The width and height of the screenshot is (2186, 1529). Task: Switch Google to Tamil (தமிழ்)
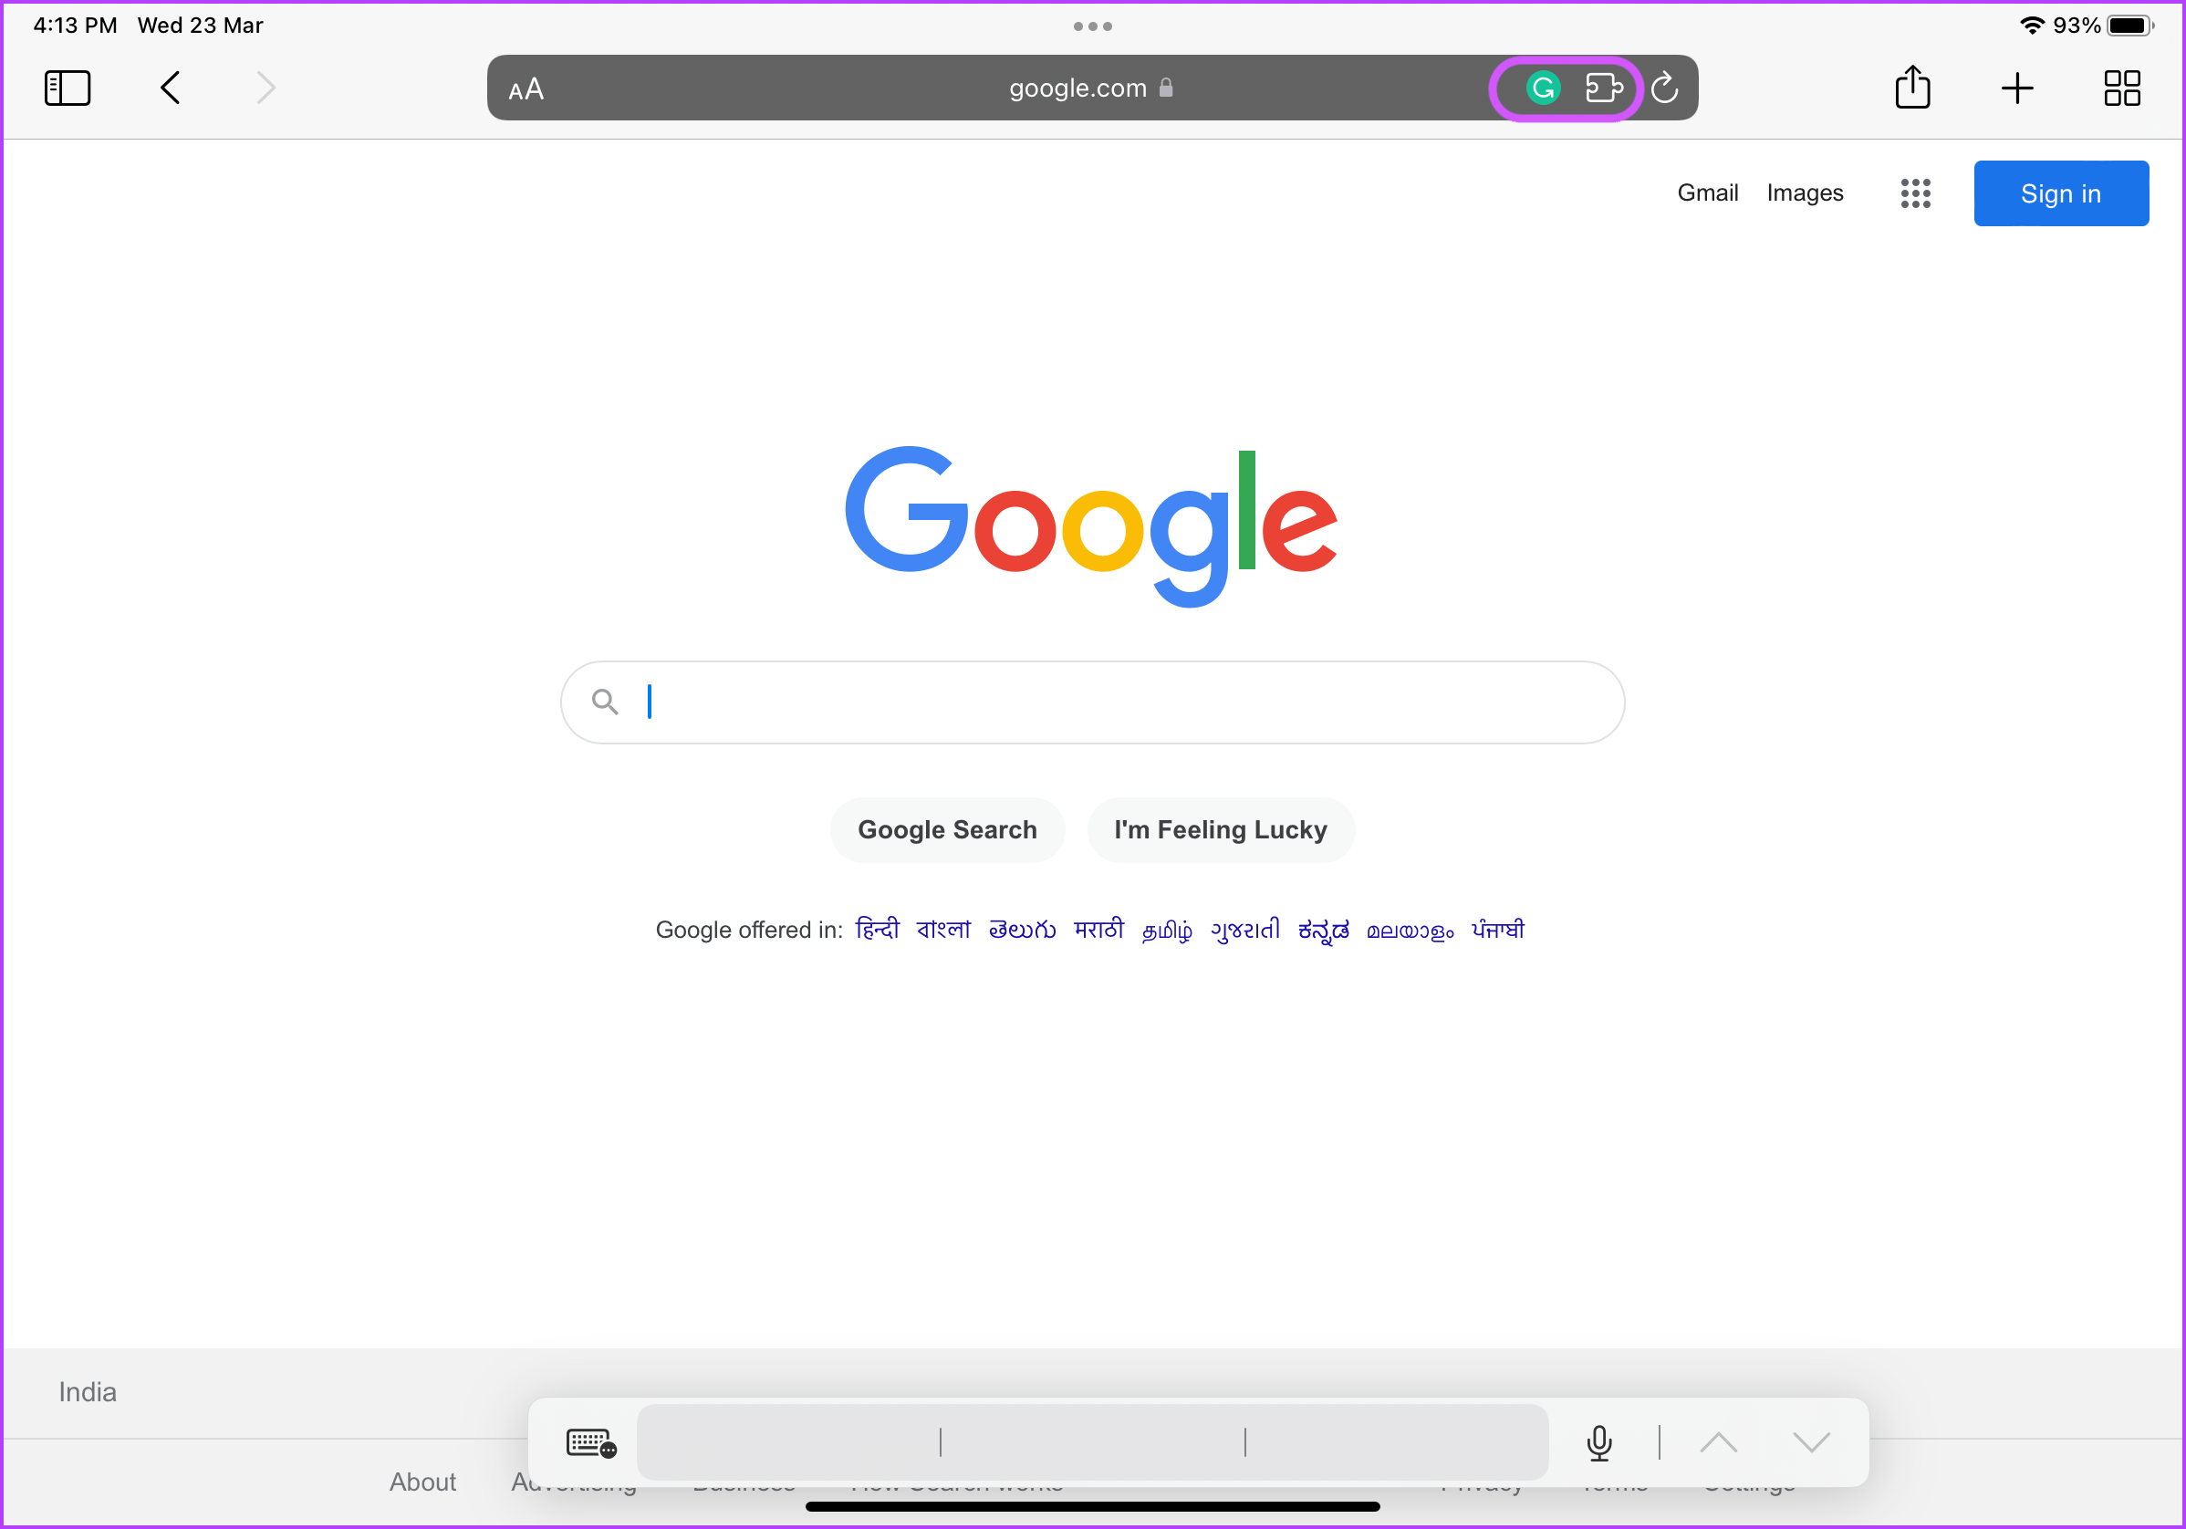(1167, 930)
